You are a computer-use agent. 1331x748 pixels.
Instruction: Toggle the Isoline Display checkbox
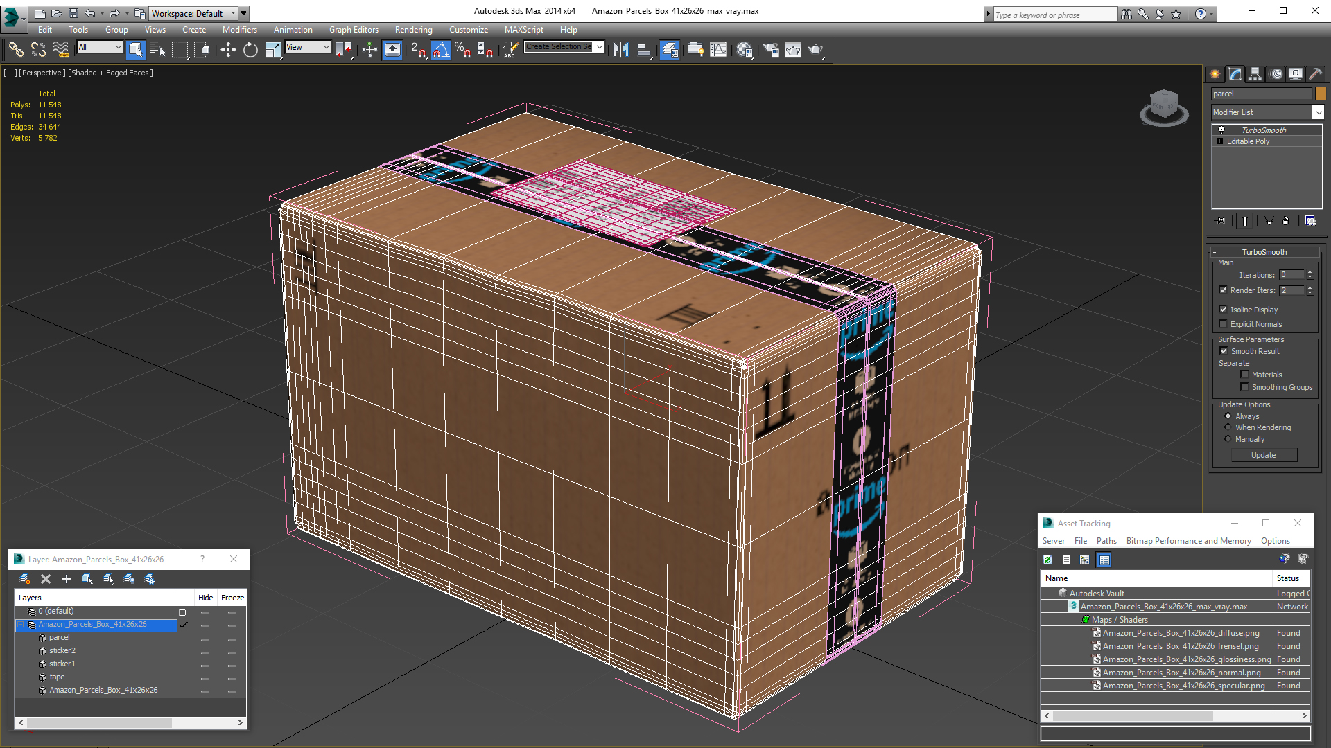(x=1224, y=310)
